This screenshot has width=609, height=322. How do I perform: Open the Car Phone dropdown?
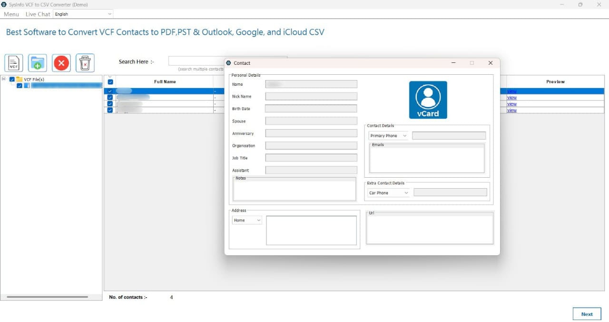[389, 193]
